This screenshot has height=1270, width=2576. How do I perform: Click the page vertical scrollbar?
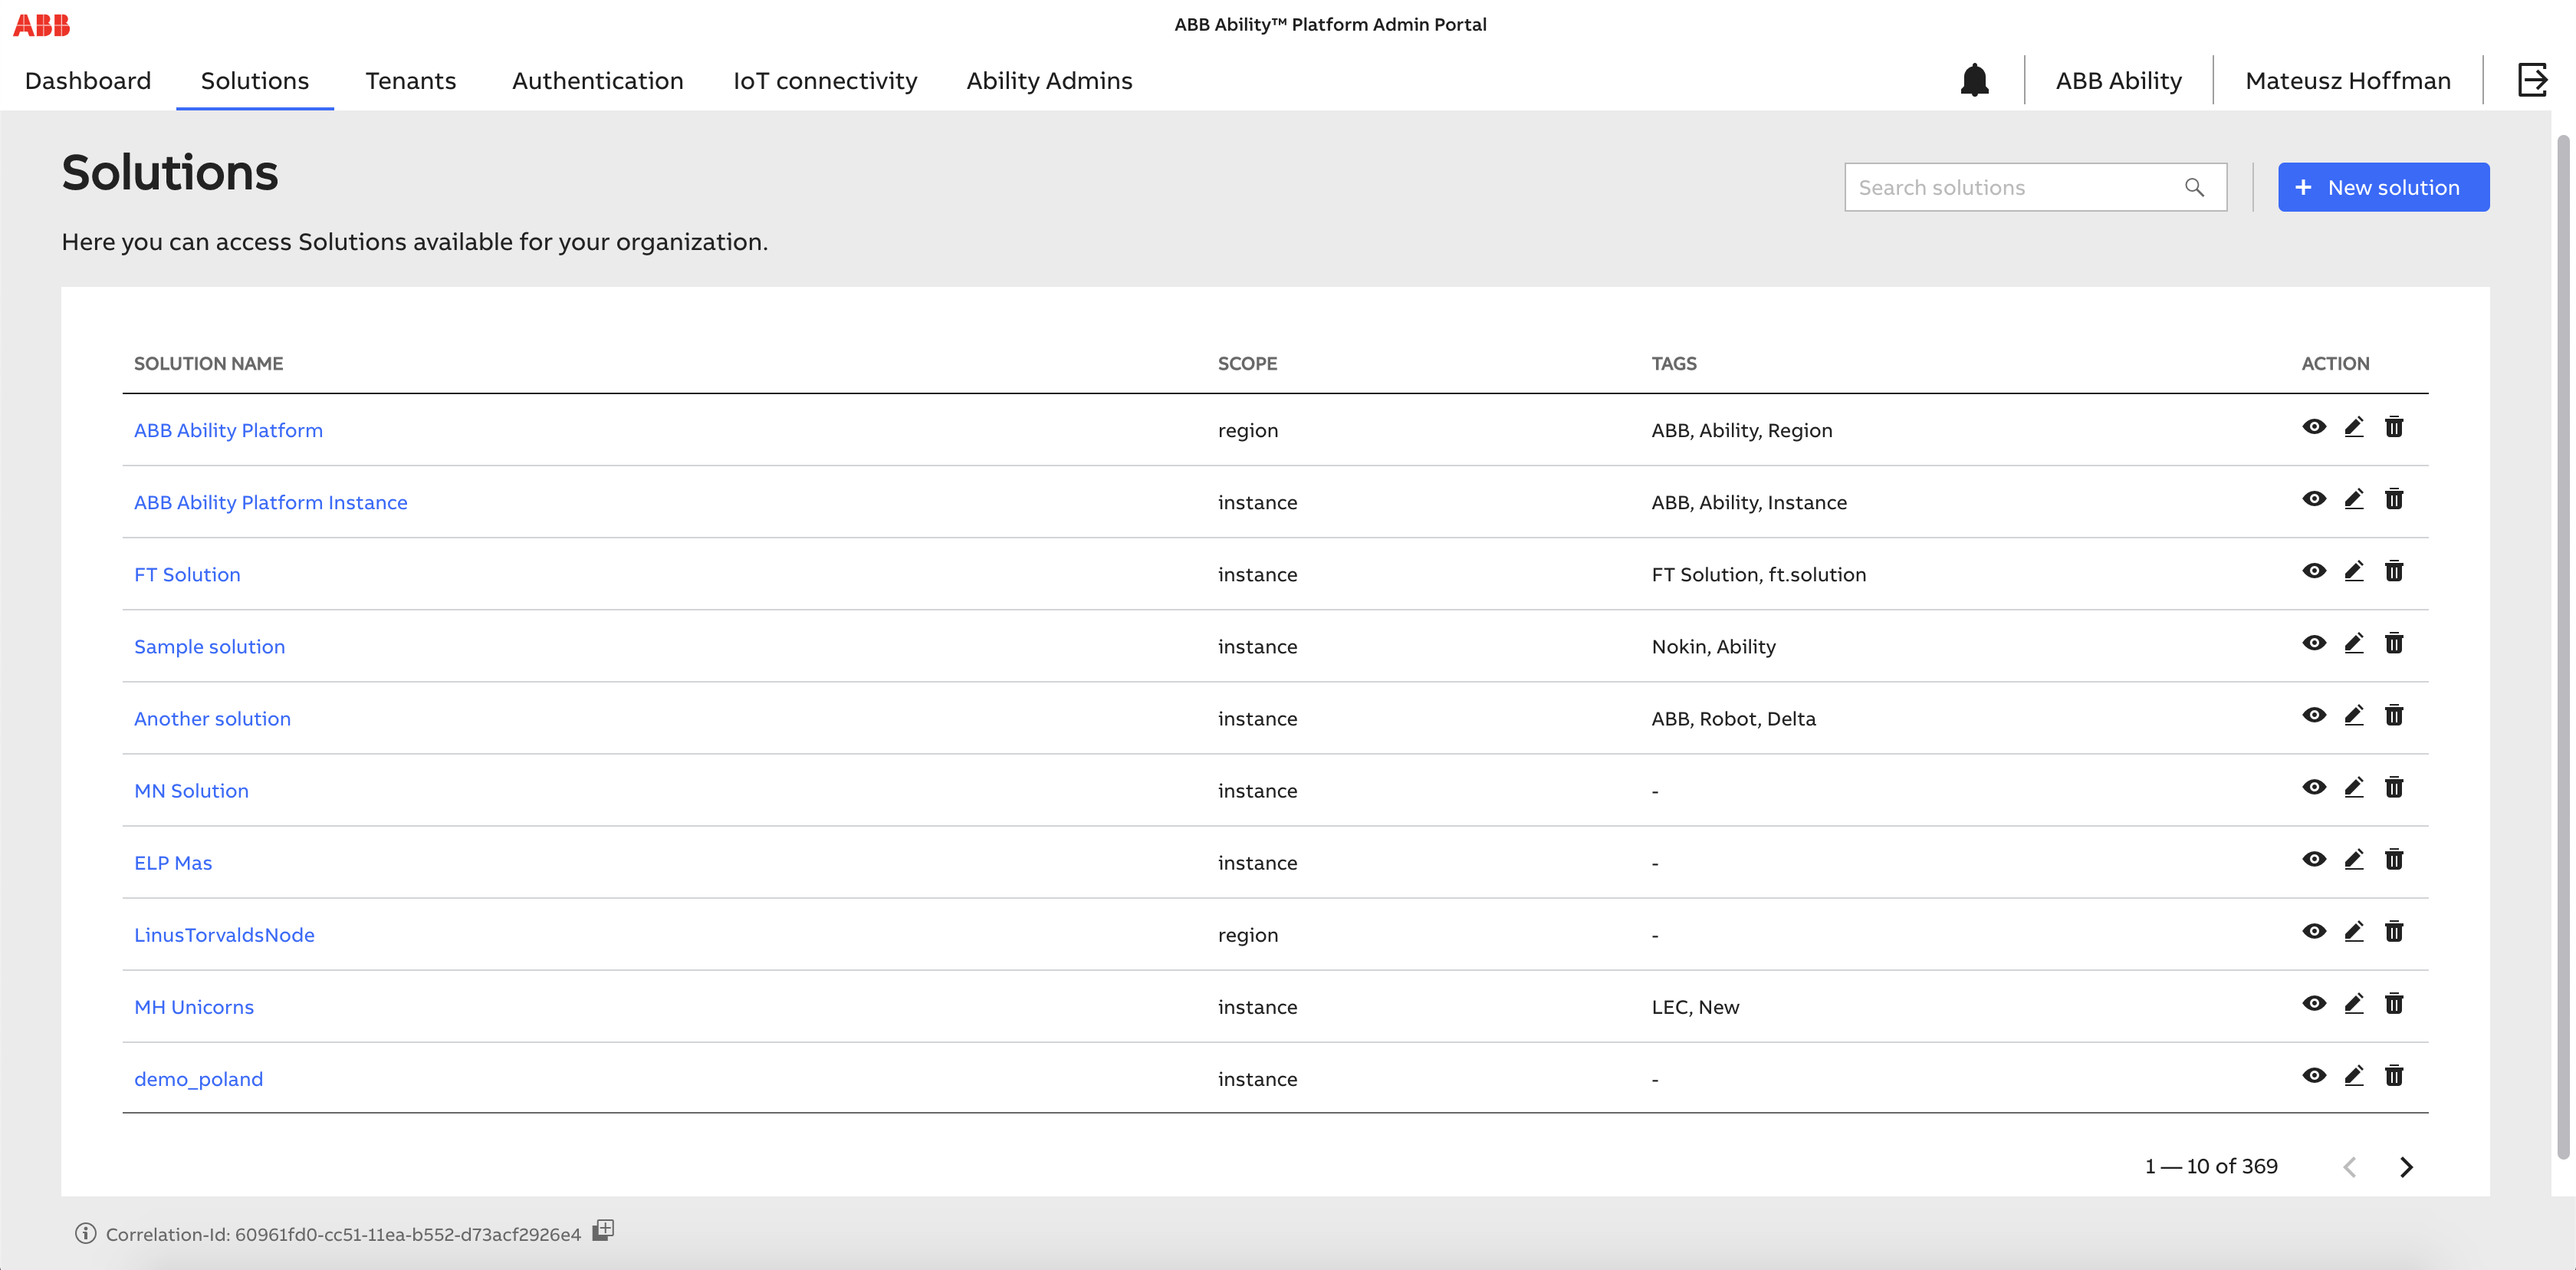point(2563,646)
